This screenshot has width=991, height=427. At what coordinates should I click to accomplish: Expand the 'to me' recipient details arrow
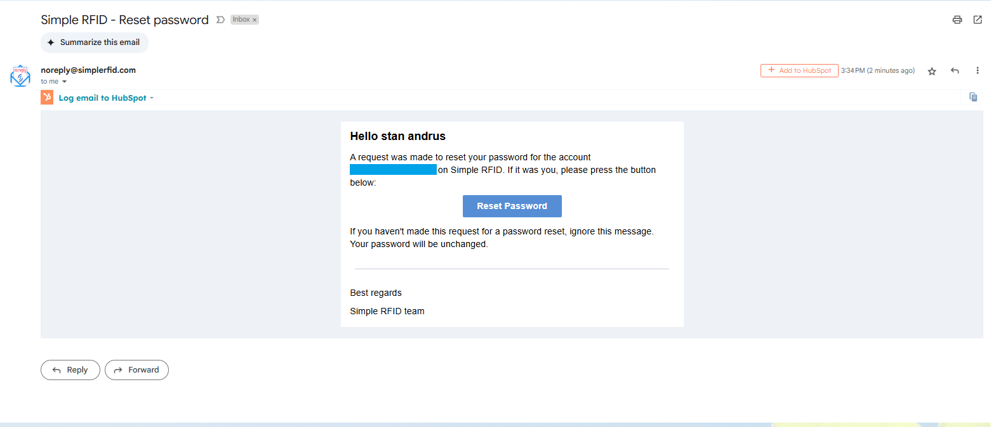pyautogui.click(x=64, y=82)
